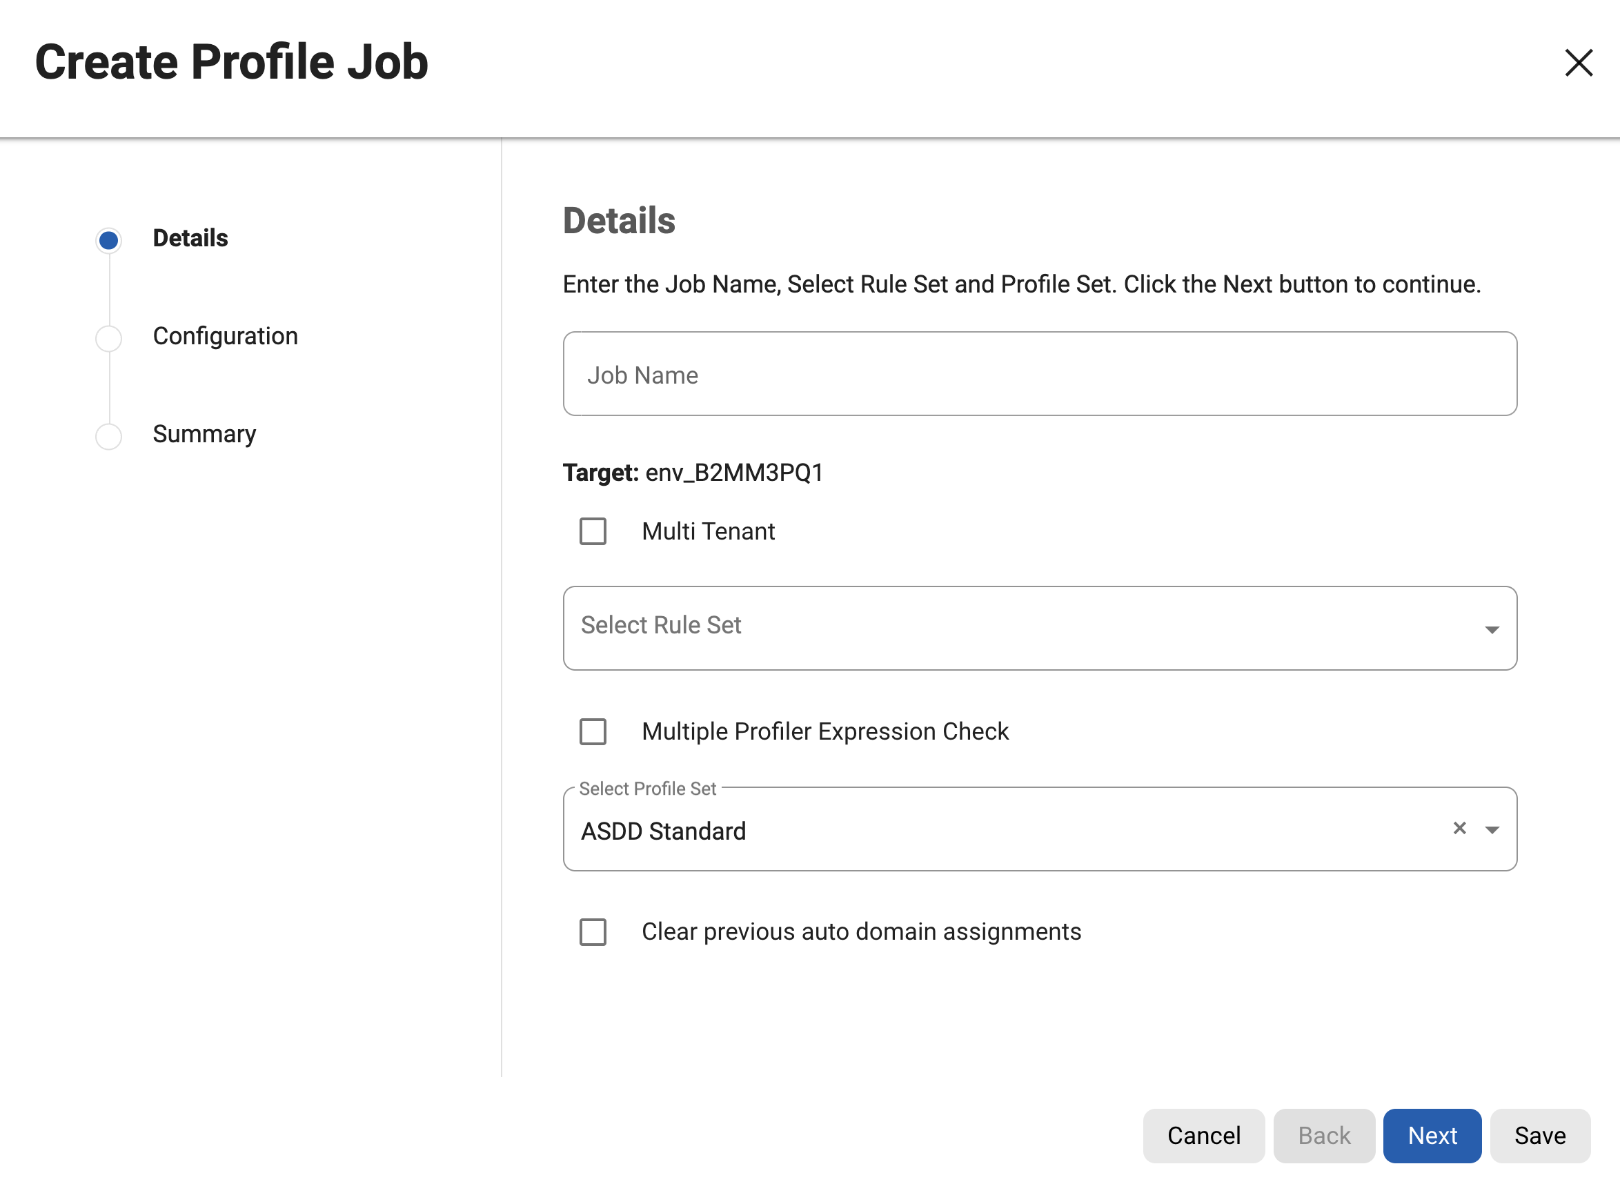Click the ASDD Standard profile set field
Screen dimensions: 1620x1184
[x=1003, y=831]
